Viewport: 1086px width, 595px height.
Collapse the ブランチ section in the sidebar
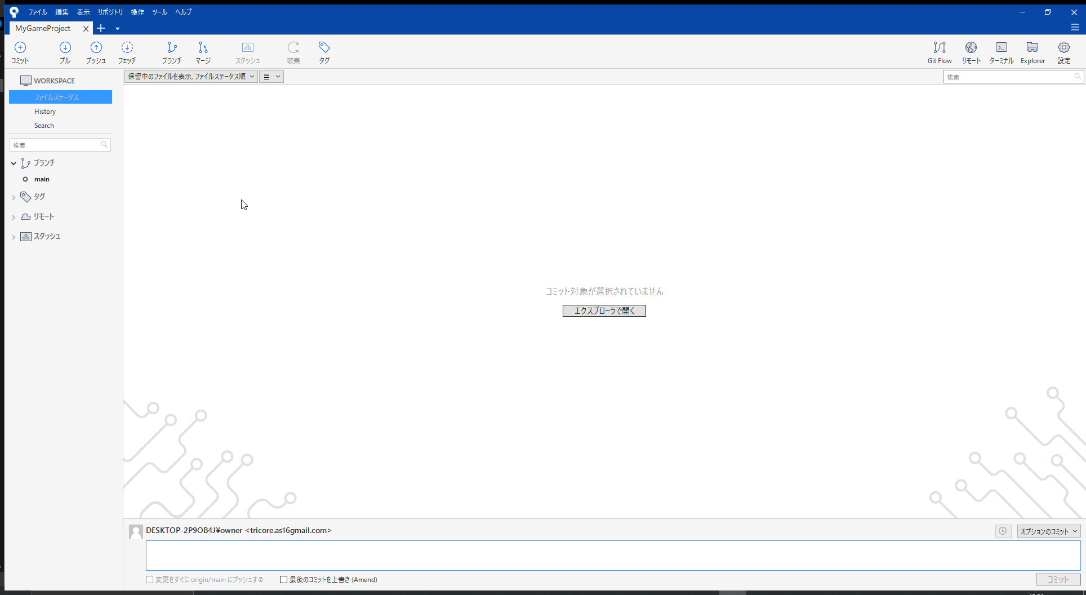(x=13, y=163)
